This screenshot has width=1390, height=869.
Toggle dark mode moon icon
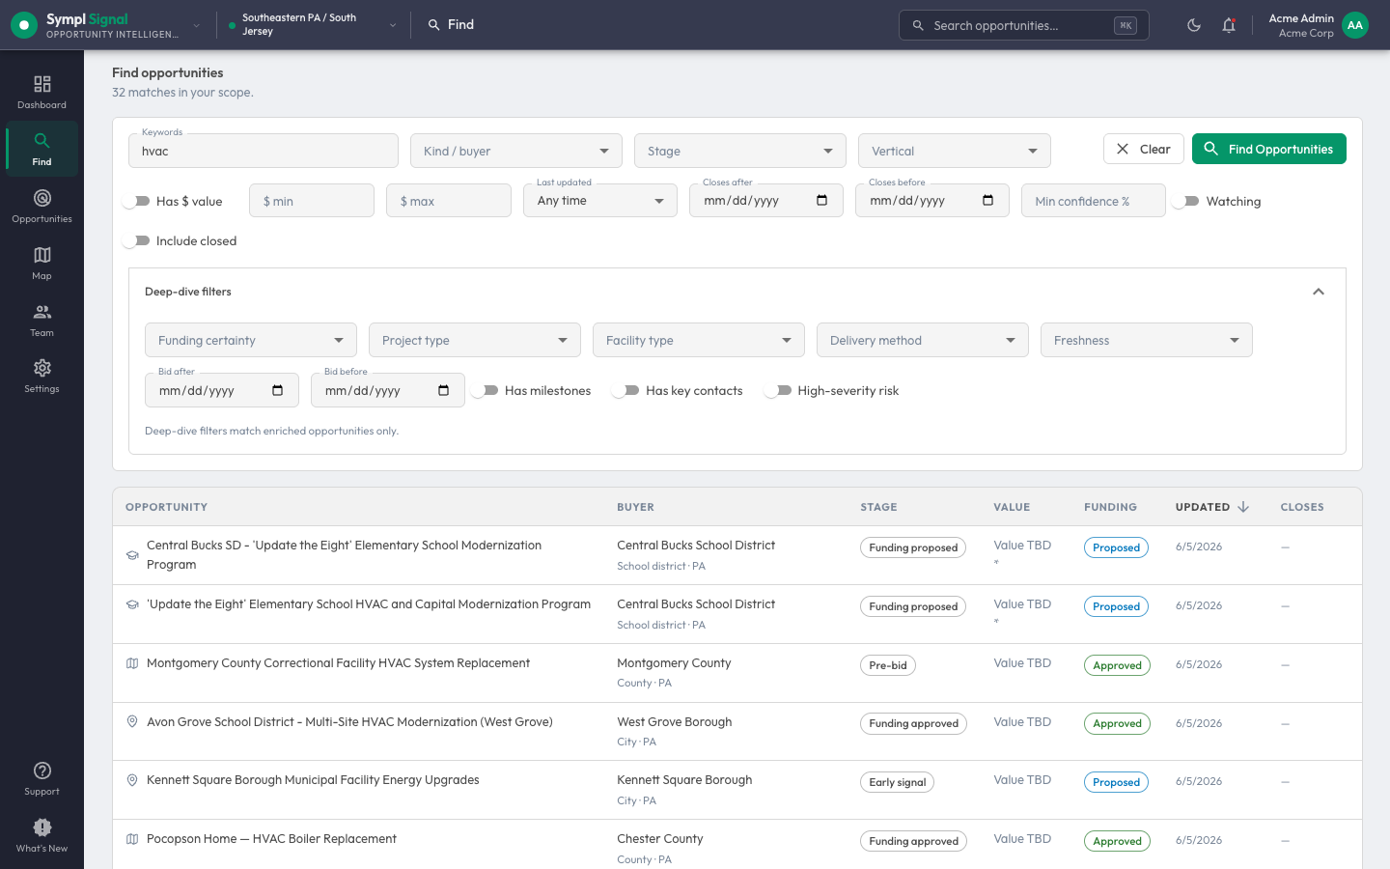tap(1194, 25)
